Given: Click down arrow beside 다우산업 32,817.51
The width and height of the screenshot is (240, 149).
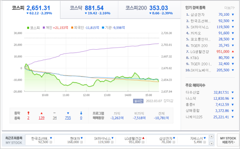Looking at the screenshot, I should point(233,92).
